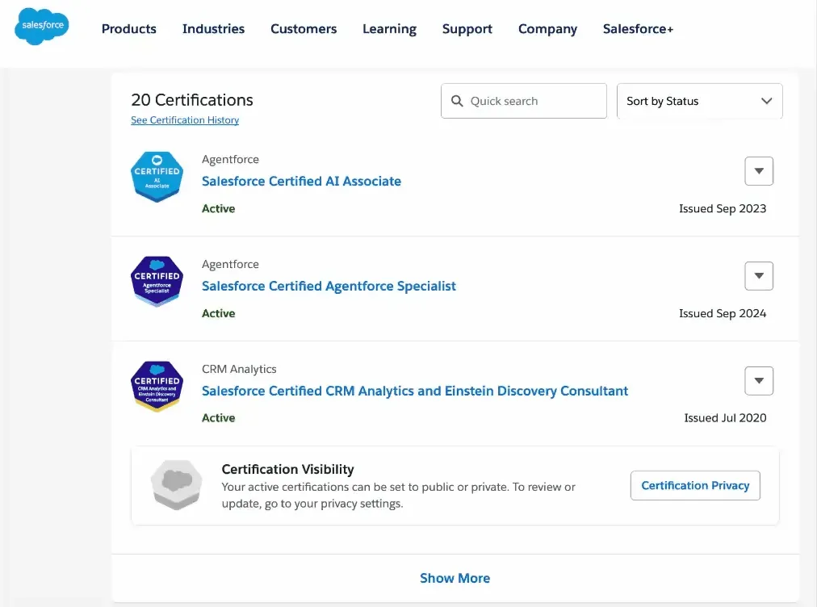Open Salesforce Certified AI Associate link
Screen dimensions: 817x607
[301, 181]
